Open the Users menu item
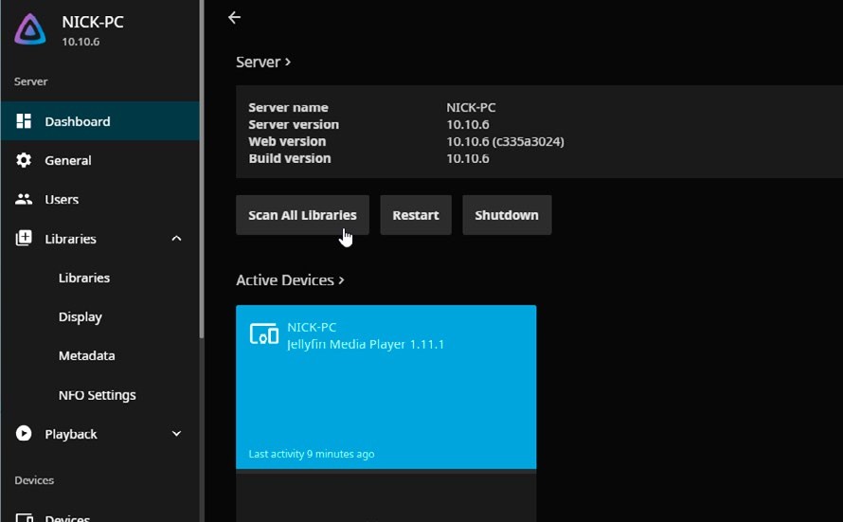This screenshot has height=522, width=843. tap(100, 199)
